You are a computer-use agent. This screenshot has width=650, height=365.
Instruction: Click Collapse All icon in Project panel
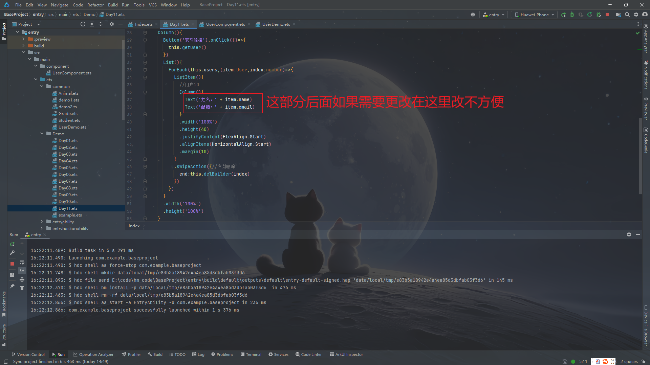[101, 24]
